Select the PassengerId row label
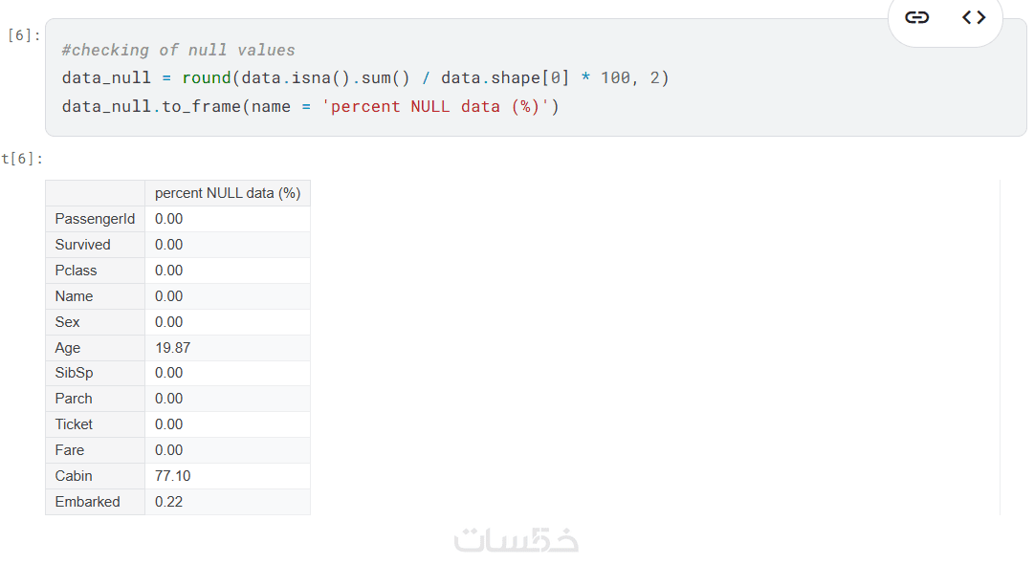1034x564 pixels. pos(95,219)
